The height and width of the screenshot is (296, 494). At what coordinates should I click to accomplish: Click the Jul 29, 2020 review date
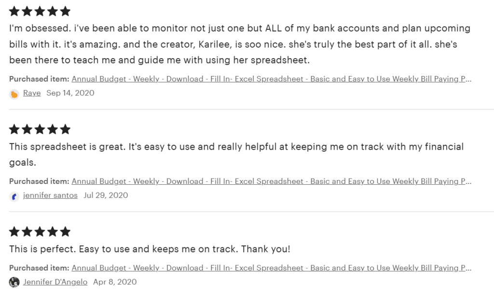[x=106, y=195]
